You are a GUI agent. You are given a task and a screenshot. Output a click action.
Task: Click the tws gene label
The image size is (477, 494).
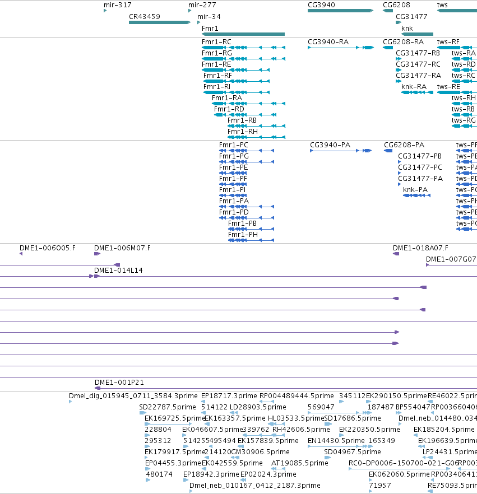coord(442,5)
